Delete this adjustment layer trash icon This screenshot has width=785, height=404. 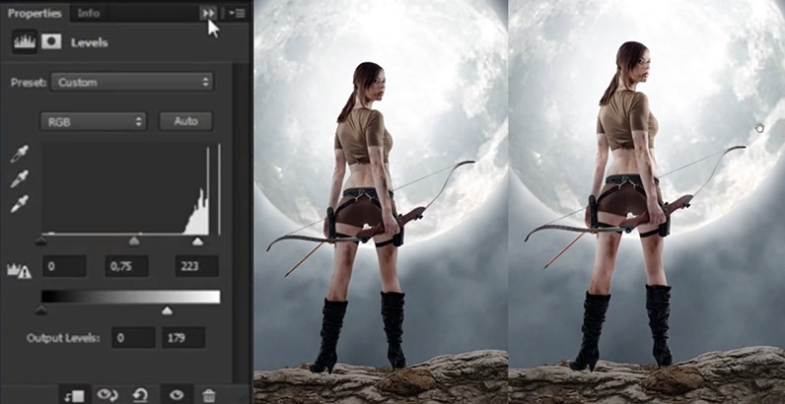click(209, 396)
